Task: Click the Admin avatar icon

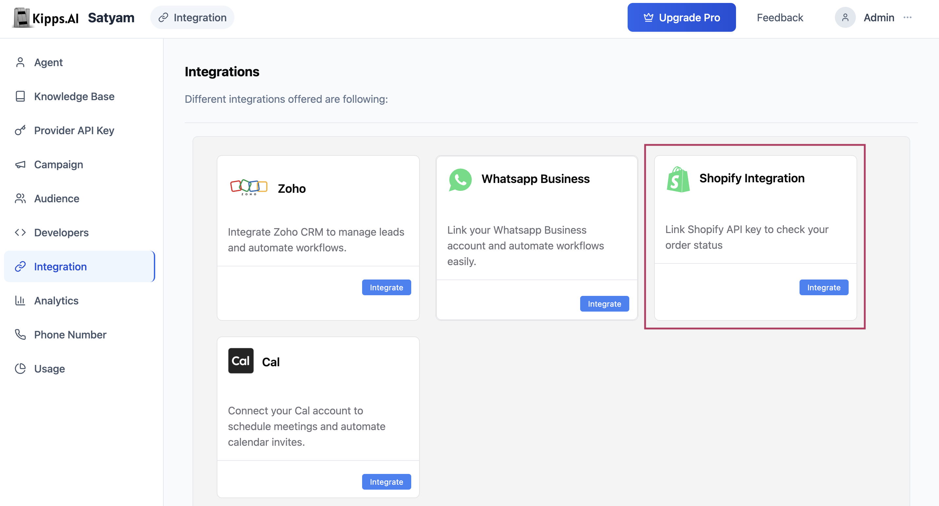Action: 845,17
